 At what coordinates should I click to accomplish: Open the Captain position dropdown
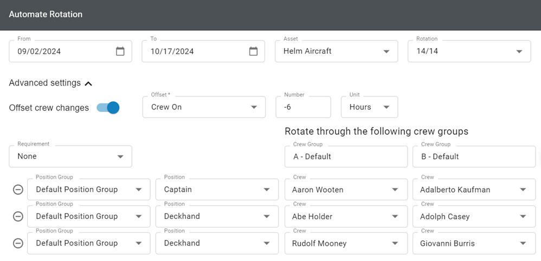(x=217, y=190)
